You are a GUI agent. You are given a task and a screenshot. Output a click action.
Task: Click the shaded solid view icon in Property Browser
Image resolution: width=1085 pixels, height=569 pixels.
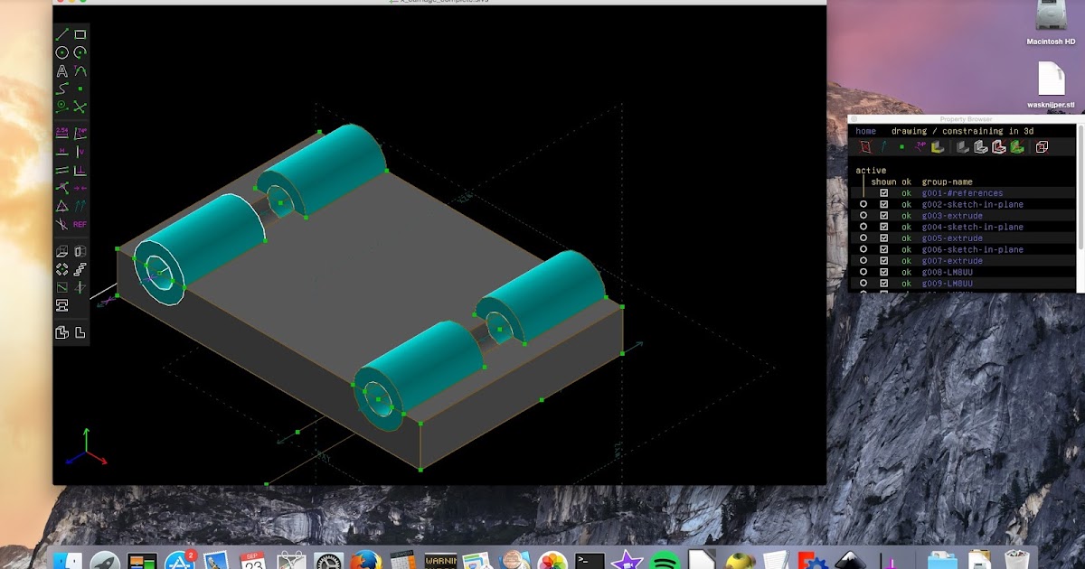[x=961, y=146]
